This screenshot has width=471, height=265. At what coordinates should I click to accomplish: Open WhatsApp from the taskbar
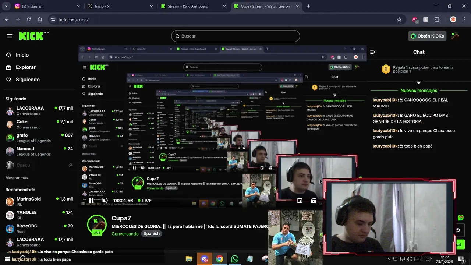click(x=235, y=259)
